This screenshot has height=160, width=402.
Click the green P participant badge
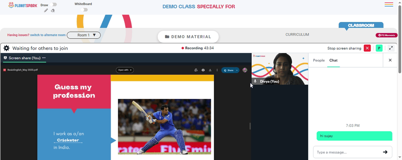tap(379, 48)
